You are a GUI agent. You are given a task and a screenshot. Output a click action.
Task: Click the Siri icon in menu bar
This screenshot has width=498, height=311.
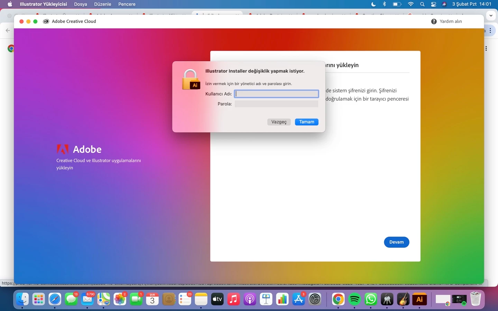point(444,4)
